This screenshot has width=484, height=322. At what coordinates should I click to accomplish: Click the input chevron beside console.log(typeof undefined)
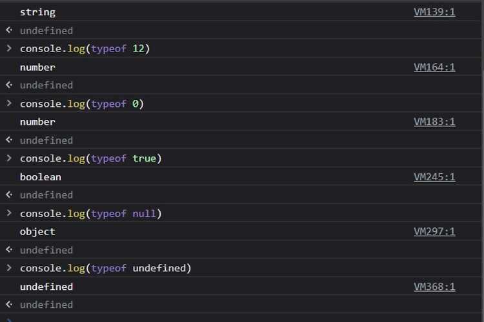[x=9, y=268]
